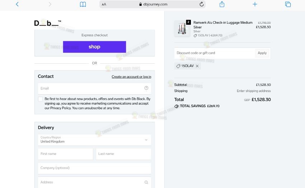
Task: Click the Express checkout heading
Action: point(94,35)
